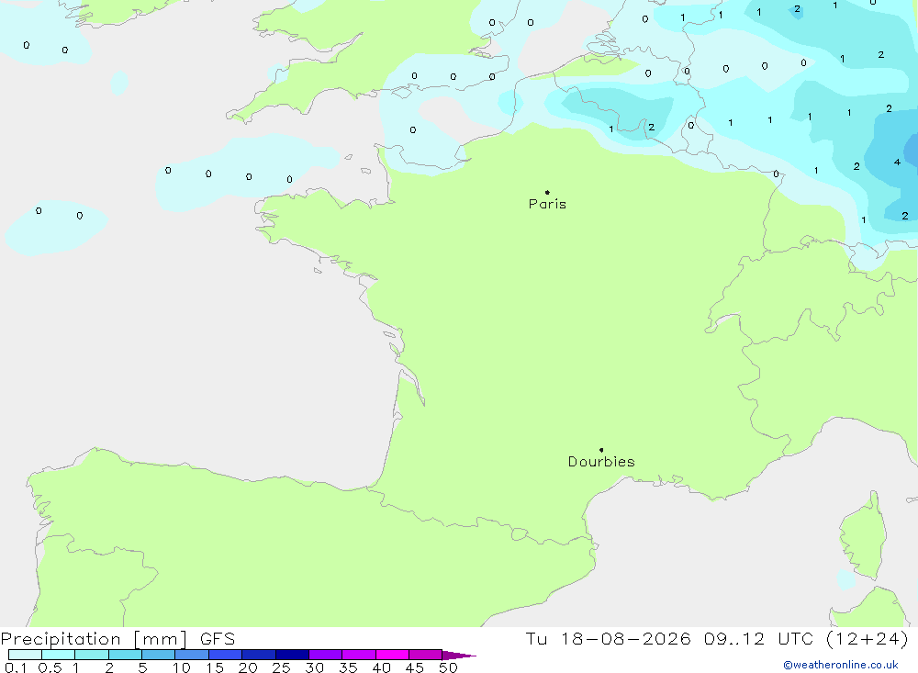Select the Paris map label
The height and width of the screenshot is (673, 918).
click(x=547, y=204)
